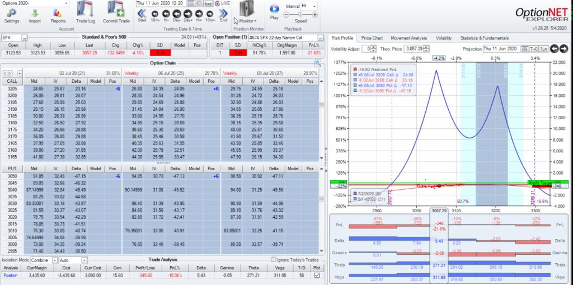Open Statistics & Fundamentals tab
This screenshot has height=285, width=573.
[x=484, y=38]
